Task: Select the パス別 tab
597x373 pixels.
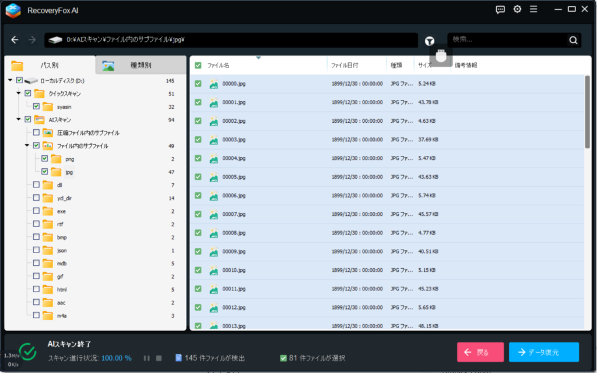Action: coord(49,65)
